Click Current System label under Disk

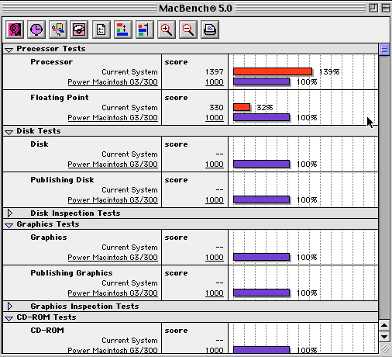[x=129, y=154]
